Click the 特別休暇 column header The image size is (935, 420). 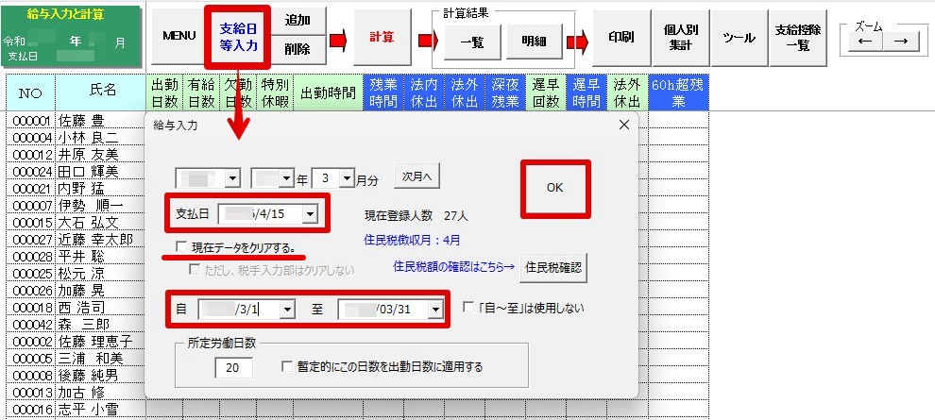tap(275, 92)
